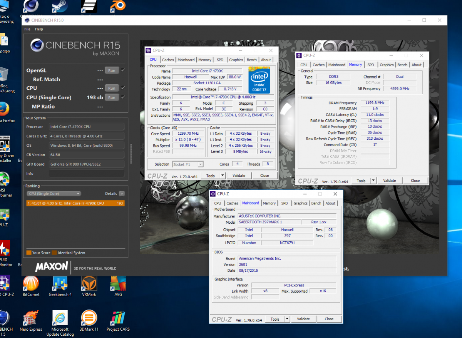Open the VRMark desktop icon
This screenshot has height=338, width=462.
pyautogui.click(x=89, y=286)
